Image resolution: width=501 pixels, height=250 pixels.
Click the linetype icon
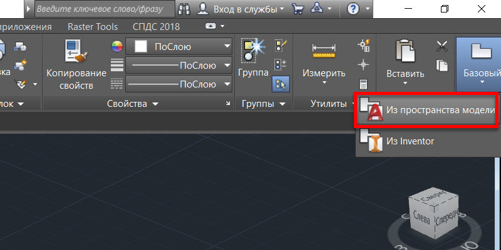point(117,84)
